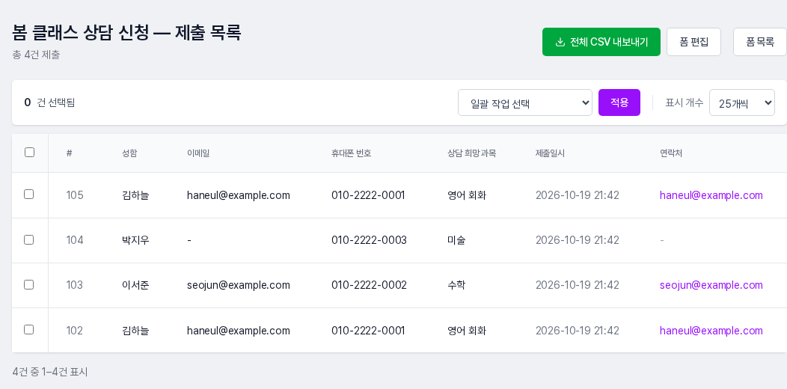Click phone number 010-2222-0003
Image resolution: width=787 pixels, height=389 pixels.
pyautogui.click(x=369, y=240)
